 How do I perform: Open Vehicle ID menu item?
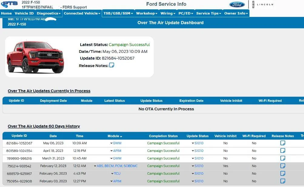point(24,13)
